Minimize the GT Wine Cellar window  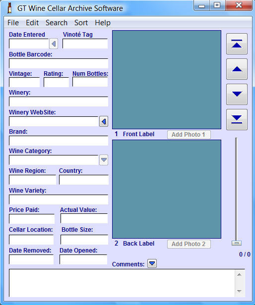pyautogui.click(x=201, y=5)
